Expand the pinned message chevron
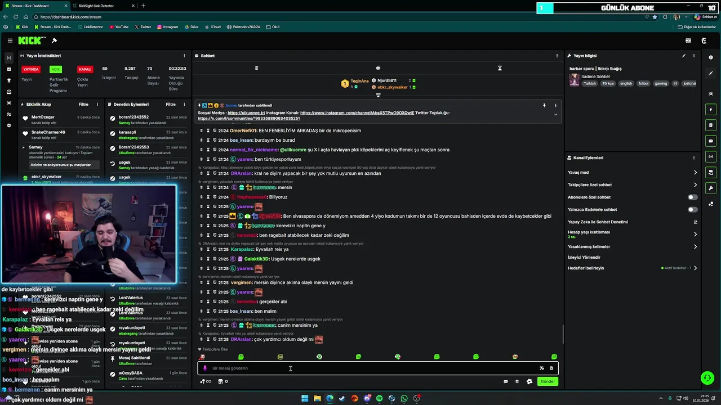The width and height of the screenshot is (721, 405). coord(555,114)
